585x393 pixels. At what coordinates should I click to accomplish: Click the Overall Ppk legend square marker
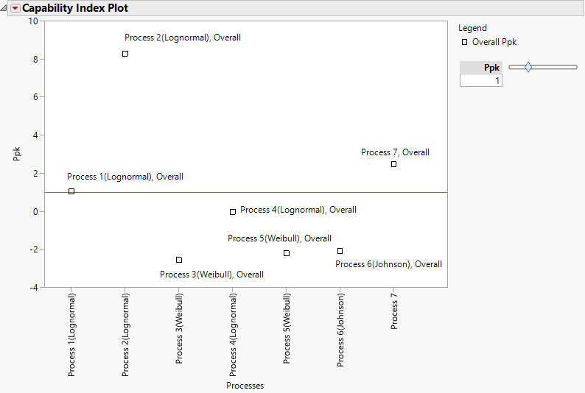(464, 42)
